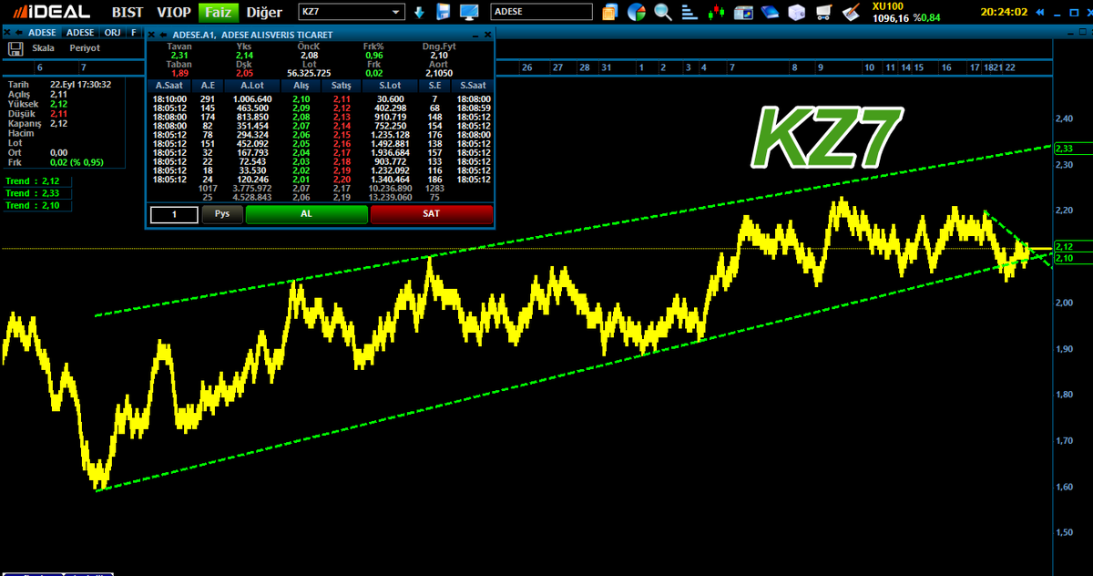Viewport: 1093px width, 576px height.
Task: Click the red SAT sell button
Action: point(432,214)
